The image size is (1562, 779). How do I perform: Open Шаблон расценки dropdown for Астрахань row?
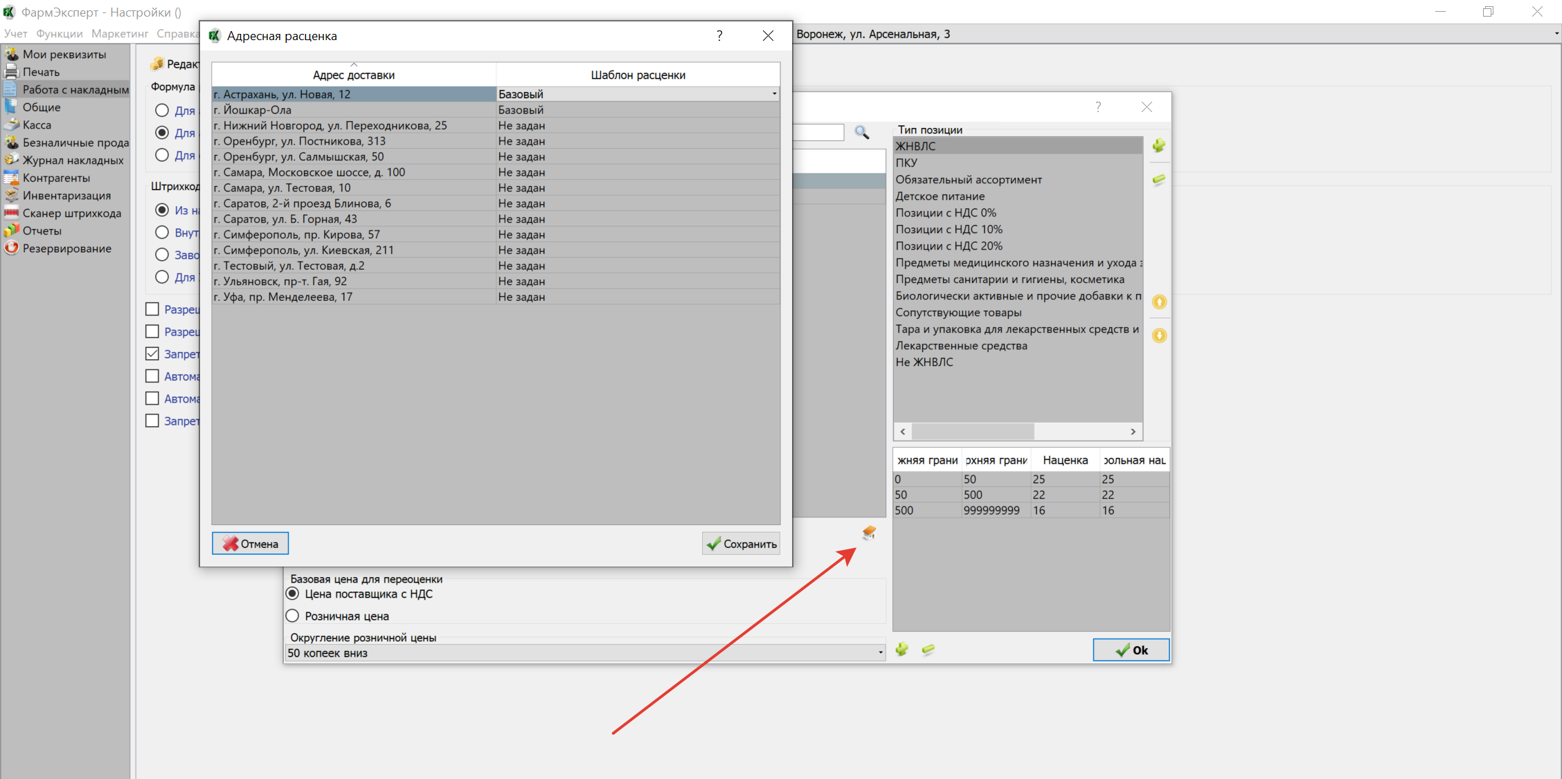[x=773, y=94]
